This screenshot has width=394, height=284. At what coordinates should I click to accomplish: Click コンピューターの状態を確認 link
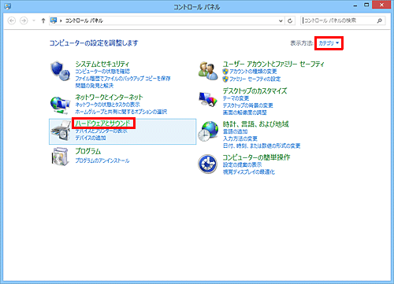tap(102, 72)
